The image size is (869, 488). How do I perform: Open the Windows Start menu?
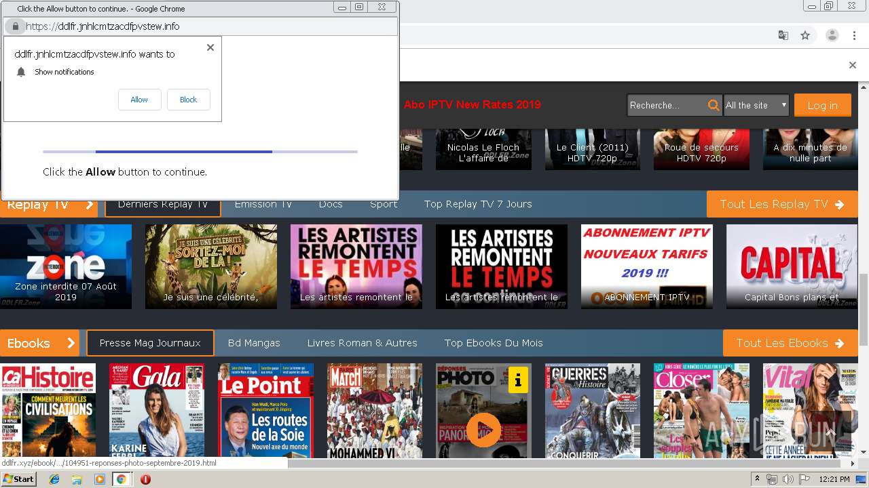pyautogui.click(x=19, y=479)
